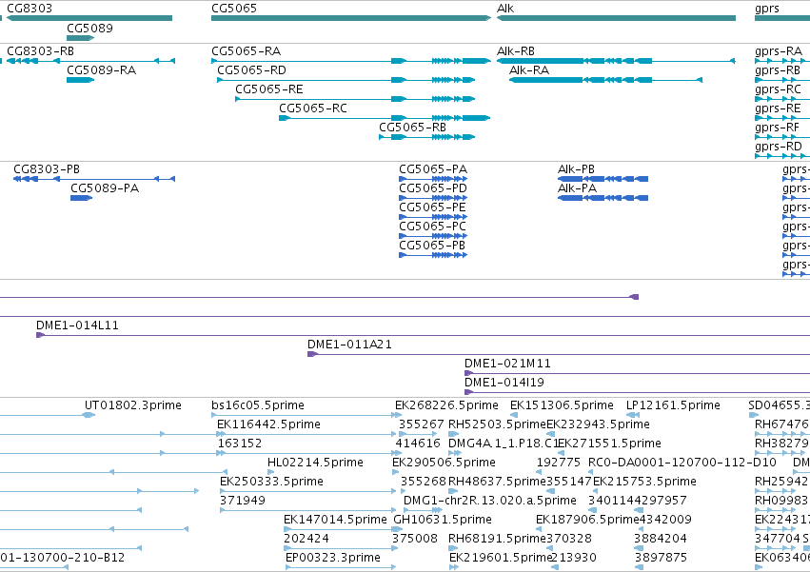This screenshot has height=572, width=810.
Task: Select BAC clone DME1-011A21
Action: (349, 345)
